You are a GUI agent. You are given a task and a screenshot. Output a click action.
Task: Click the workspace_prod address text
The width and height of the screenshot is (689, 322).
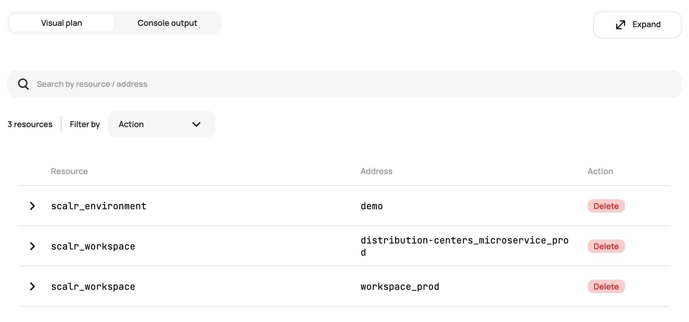400,286
